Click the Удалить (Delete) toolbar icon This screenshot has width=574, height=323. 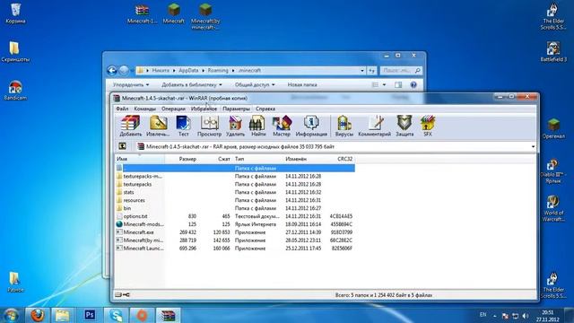(x=235, y=127)
